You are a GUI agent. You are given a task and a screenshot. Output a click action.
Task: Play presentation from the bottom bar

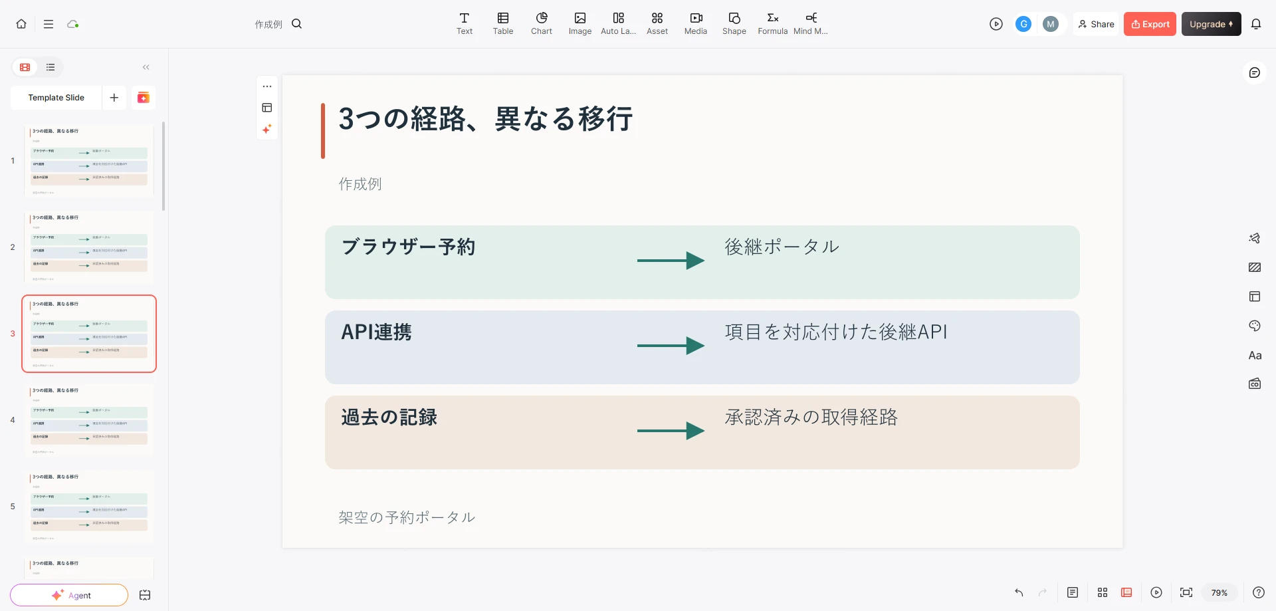(x=1156, y=592)
